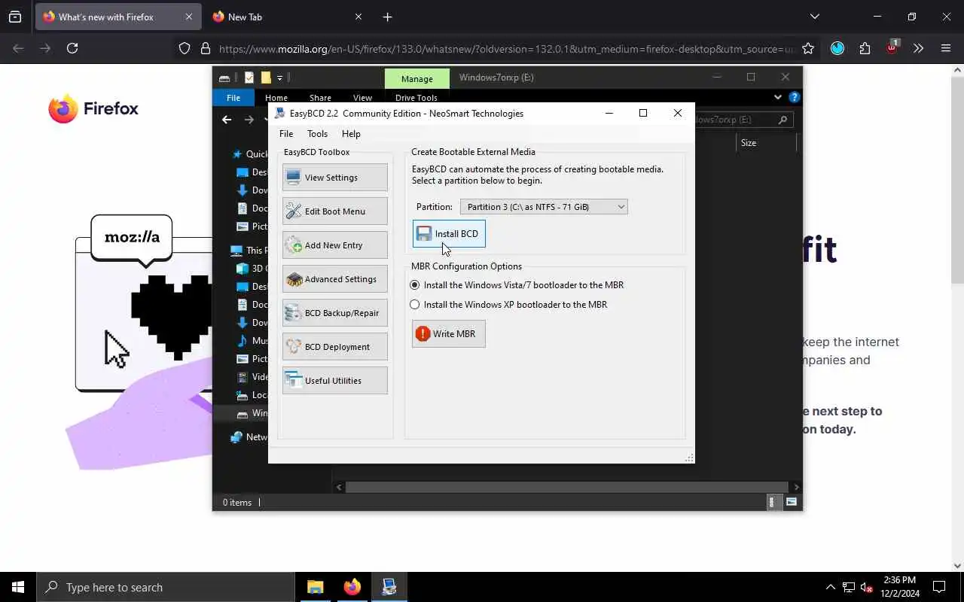The width and height of the screenshot is (964, 602).
Task: Click the taskbar search box
Action: tap(166, 587)
